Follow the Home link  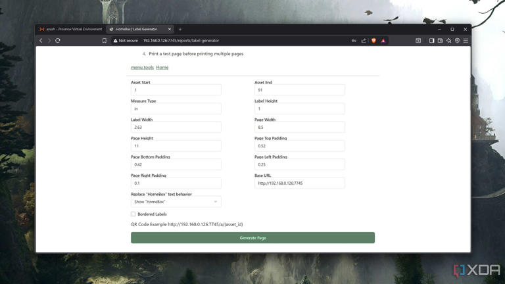point(162,67)
